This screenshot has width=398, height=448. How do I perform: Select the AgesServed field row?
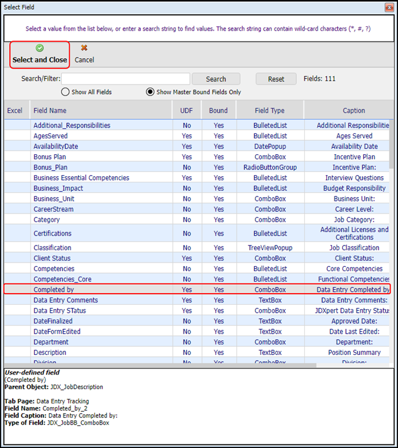[197, 136]
